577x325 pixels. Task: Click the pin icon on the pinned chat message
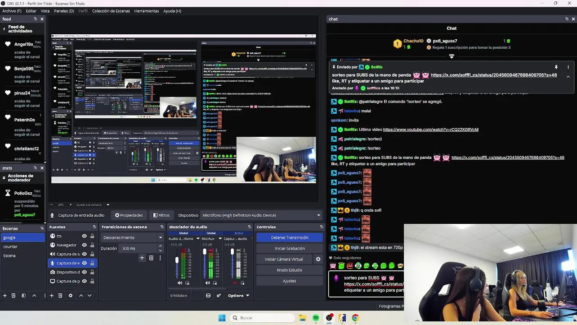click(556, 67)
